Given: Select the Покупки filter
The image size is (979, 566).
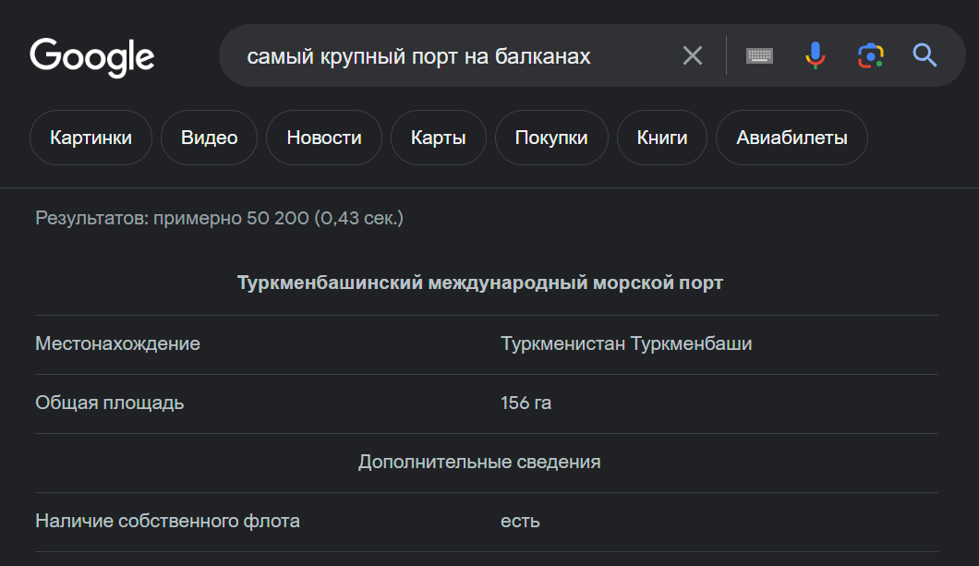Looking at the screenshot, I should 550,138.
